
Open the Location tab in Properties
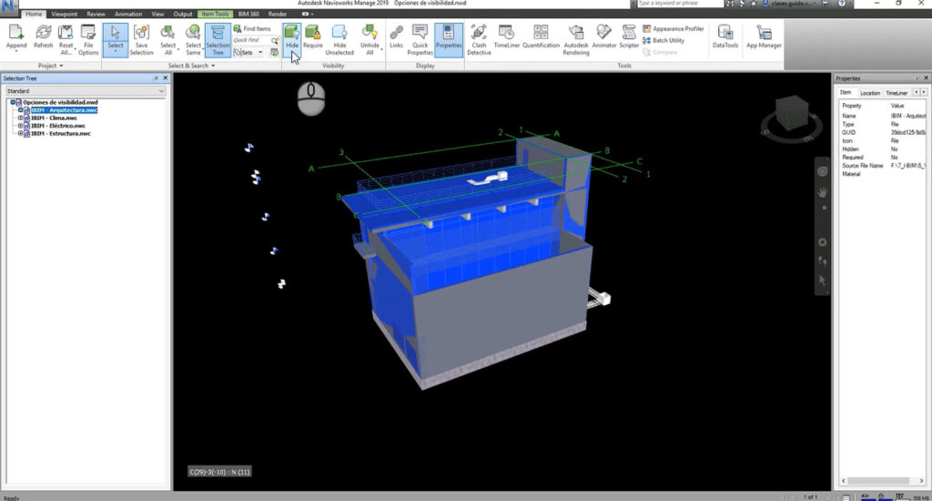pos(869,93)
